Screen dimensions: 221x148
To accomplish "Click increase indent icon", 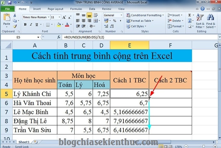I will pyautogui.click(x=84, y=26).
